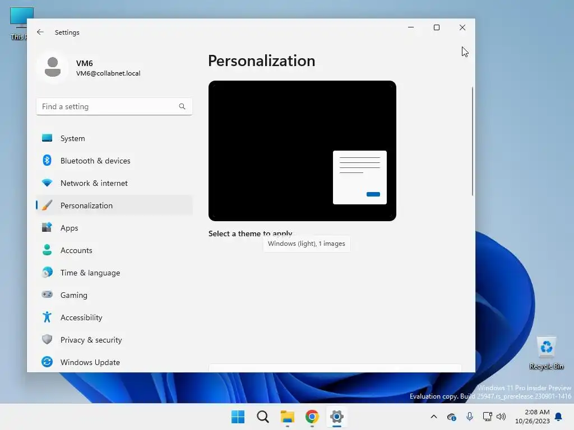Click the Network Wi-Fi icon in sidebar

tap(47, 183)
